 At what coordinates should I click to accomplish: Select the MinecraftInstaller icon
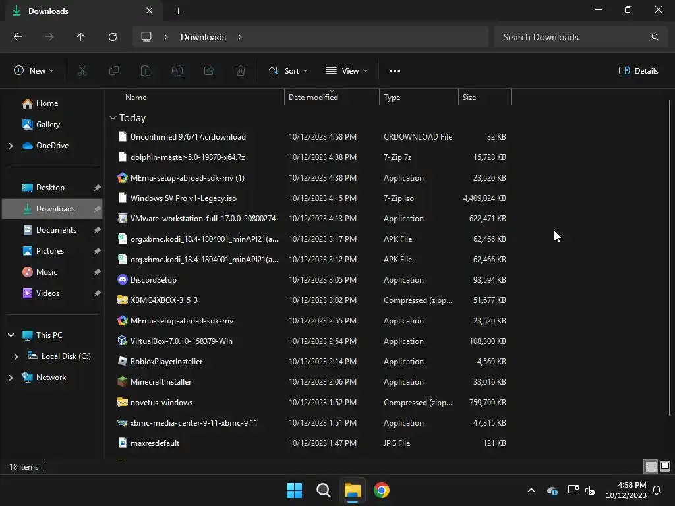122,381
